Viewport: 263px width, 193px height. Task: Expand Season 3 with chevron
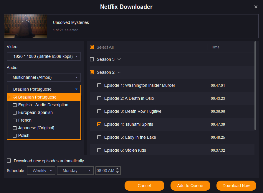119,59
